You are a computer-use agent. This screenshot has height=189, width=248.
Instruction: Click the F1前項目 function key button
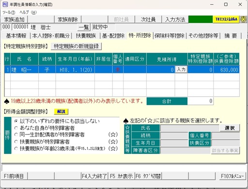[x=14, y=176]
